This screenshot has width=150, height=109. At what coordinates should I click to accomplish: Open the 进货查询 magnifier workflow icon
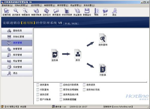pyautogui.click(x=103, y=40)
